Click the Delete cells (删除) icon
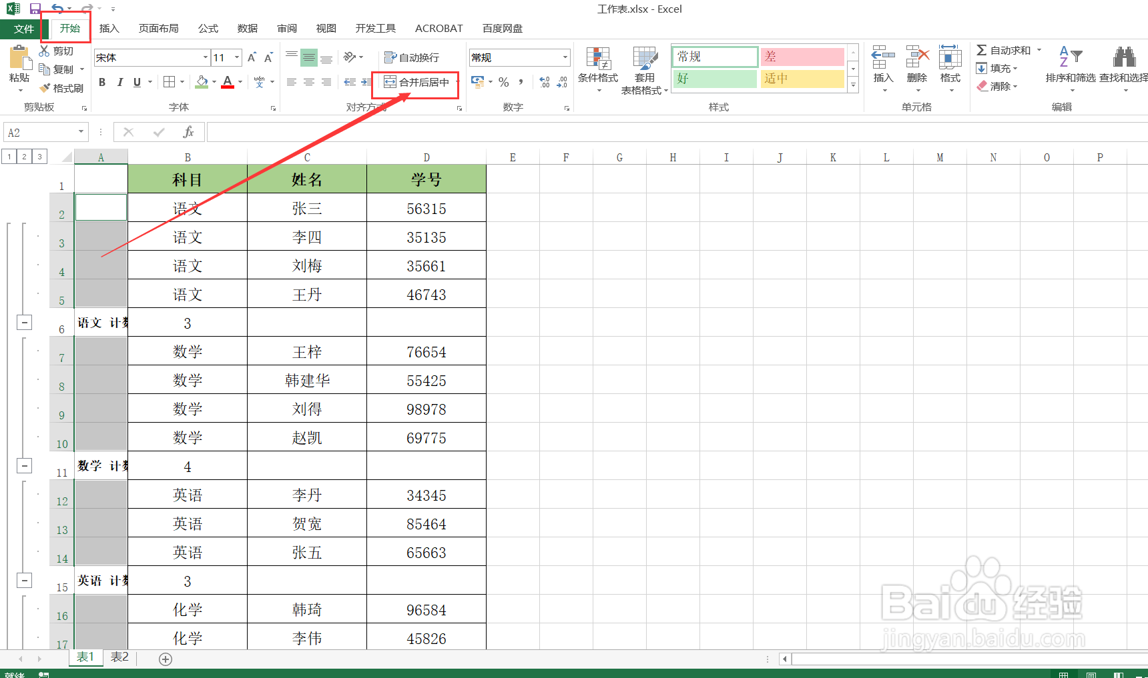Screen dimensions: 1148x678 (917, 59)
